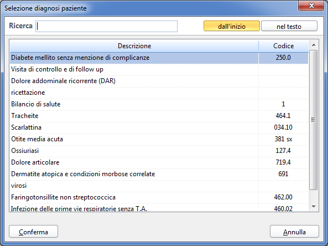The height and width of the screenshot is (246, 328).
Task: Switch to nel testo search mode
Action: pos(289,26)
